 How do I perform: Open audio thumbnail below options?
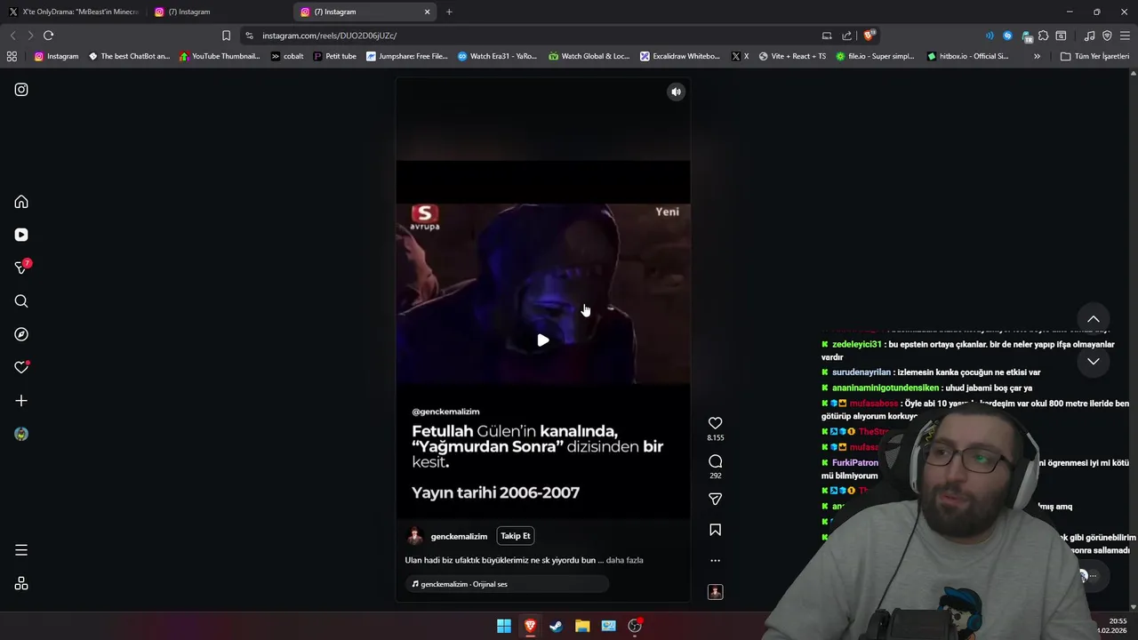715,592
